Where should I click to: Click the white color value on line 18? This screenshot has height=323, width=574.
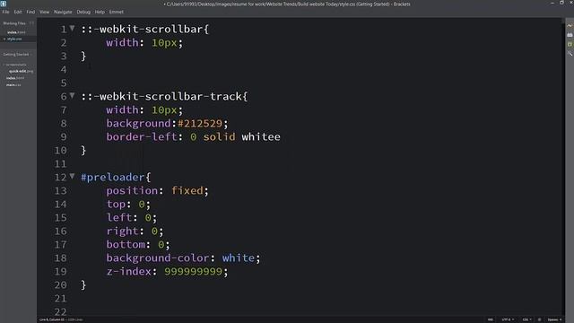pos(239,258)
